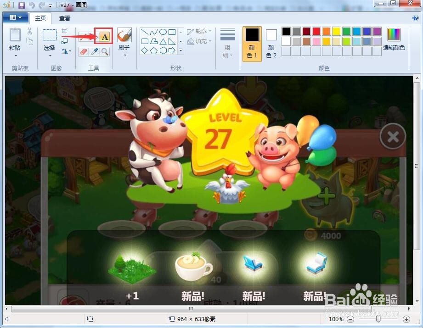Image resolution: width=423 pixels, height=328 pixels.
Task: Open the 填充 fill dropdown
Action: (x=199, y=41)
